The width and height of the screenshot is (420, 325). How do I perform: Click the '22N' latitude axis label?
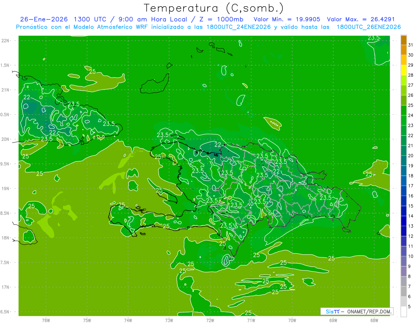coord(6,41)
